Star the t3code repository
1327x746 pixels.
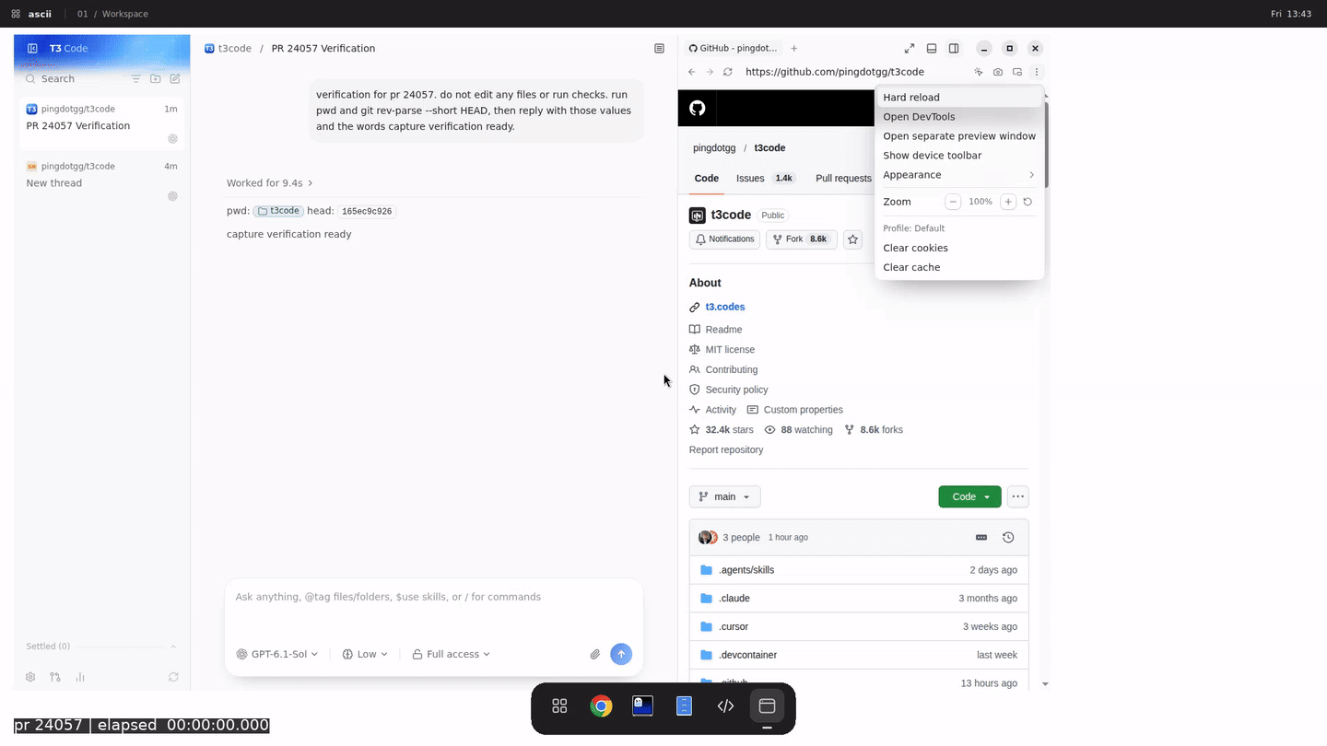pos(853,239)
